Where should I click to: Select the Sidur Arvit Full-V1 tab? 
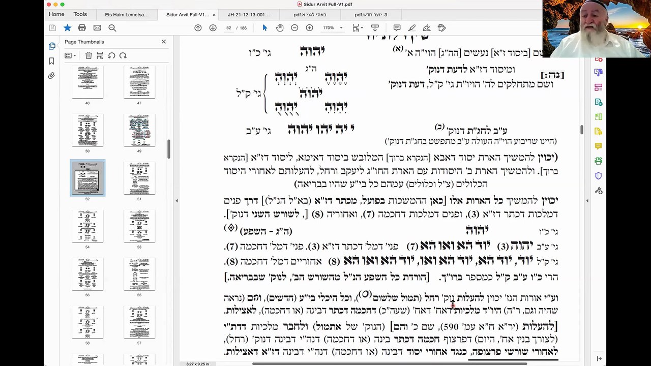(187, 15)
